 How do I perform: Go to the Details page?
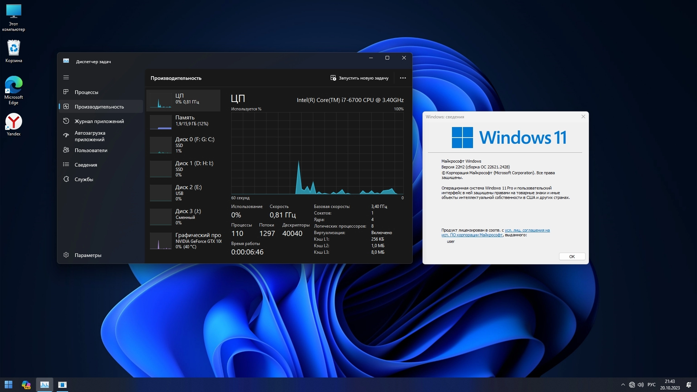click(86, 165)
